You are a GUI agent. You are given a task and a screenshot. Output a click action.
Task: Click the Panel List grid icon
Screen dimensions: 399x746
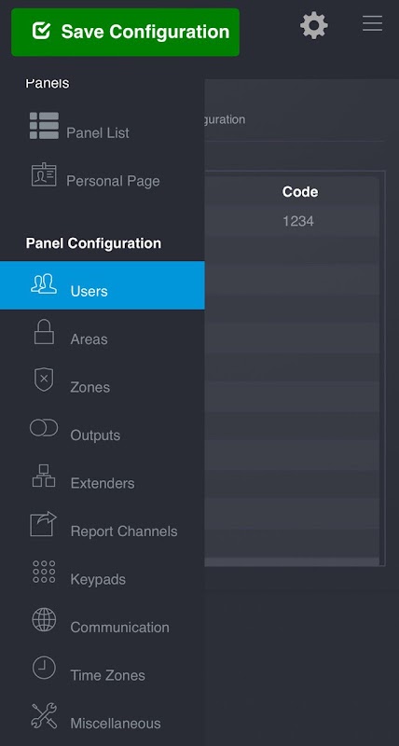[x=44, y=126]
